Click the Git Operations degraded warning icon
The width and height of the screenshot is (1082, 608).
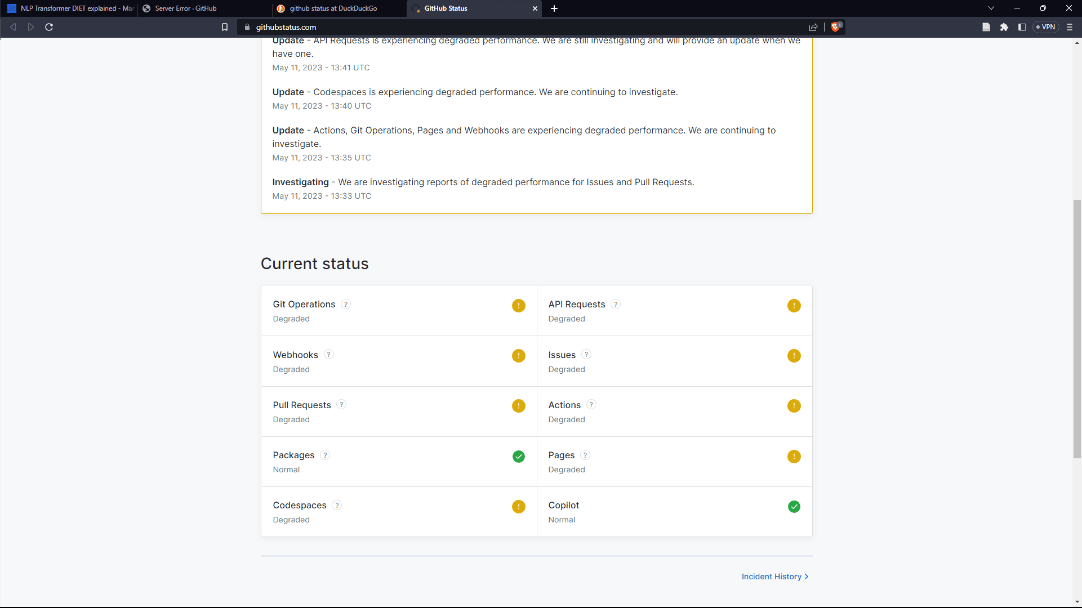coord(519,306)
